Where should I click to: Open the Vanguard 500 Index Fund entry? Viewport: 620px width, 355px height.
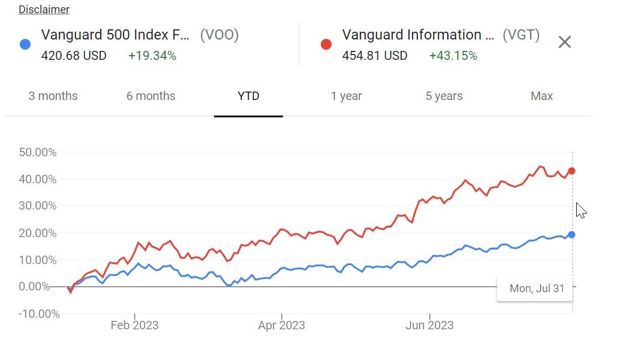tap(115, 35)
